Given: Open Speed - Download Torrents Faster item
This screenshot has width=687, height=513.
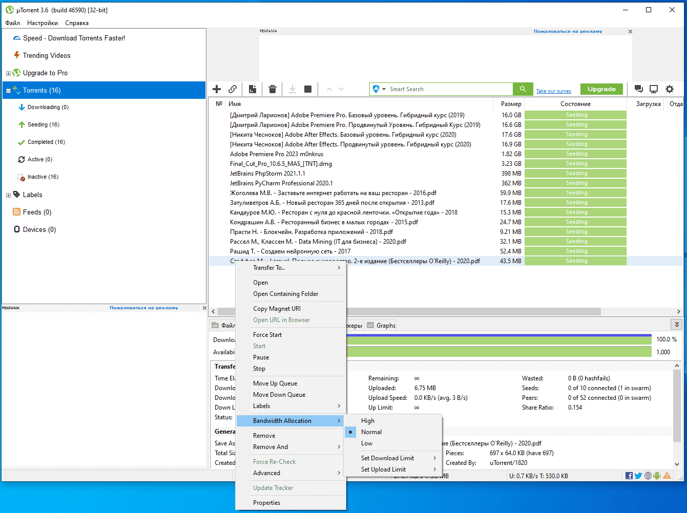Looking at the screenshot, I should click(x=74, y=38).
